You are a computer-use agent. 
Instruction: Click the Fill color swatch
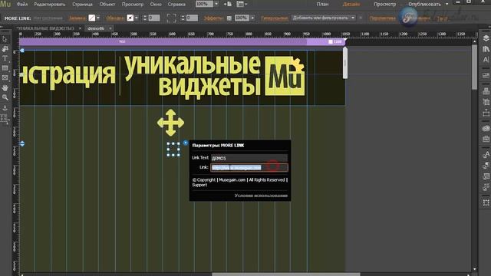92,18
